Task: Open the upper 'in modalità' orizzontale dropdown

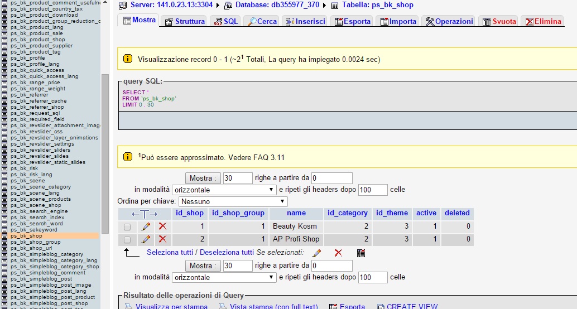Action: 224,190
